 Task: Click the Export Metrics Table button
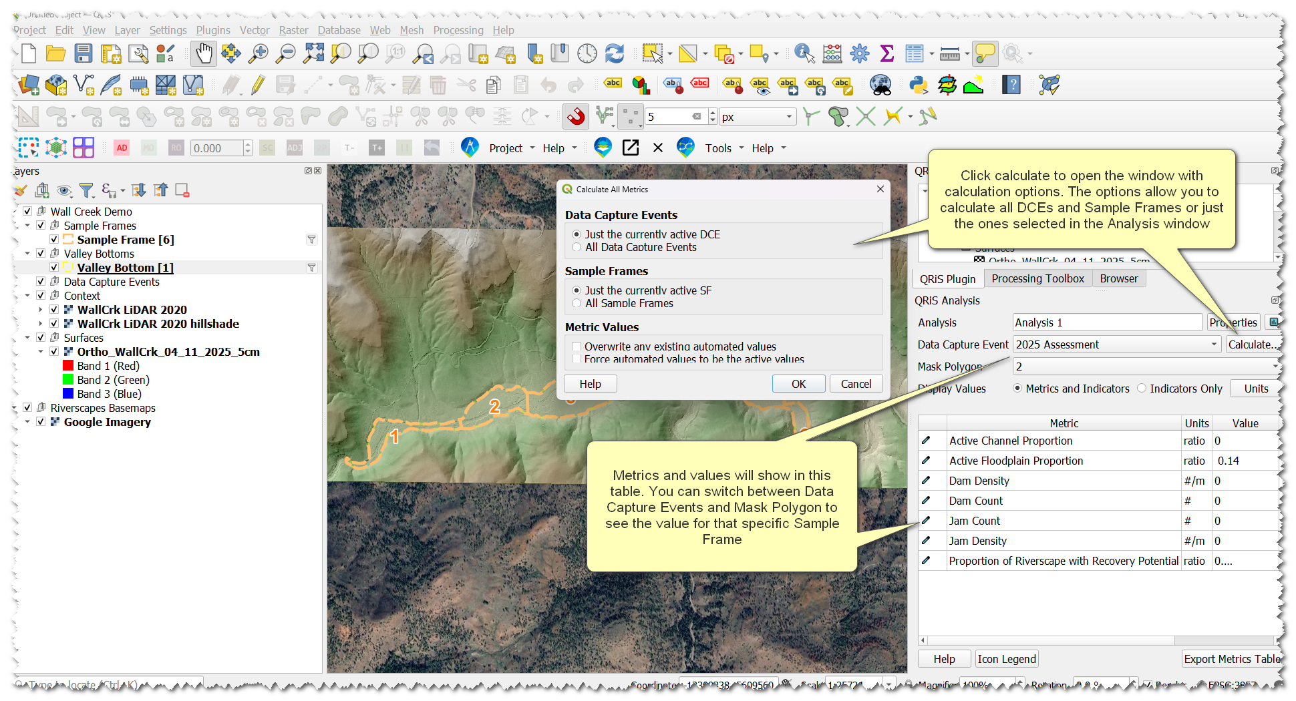1232,659
